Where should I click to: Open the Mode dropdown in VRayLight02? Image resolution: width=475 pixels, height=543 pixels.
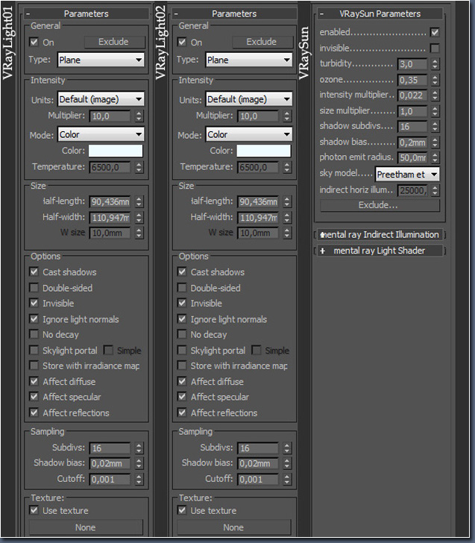click(249, 135)
